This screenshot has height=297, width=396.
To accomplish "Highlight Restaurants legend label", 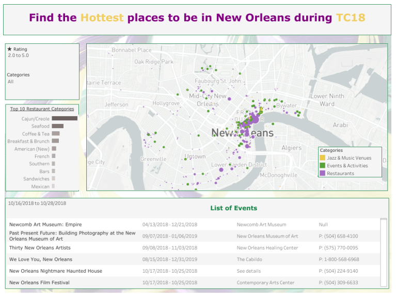I will coord(340,174).
